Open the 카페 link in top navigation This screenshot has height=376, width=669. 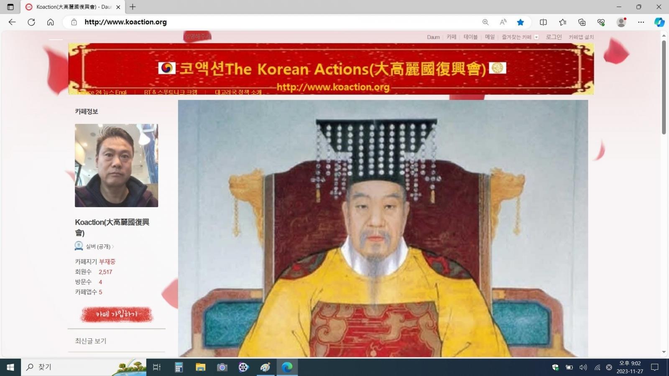pyautogui.click(x=451, y=37)
